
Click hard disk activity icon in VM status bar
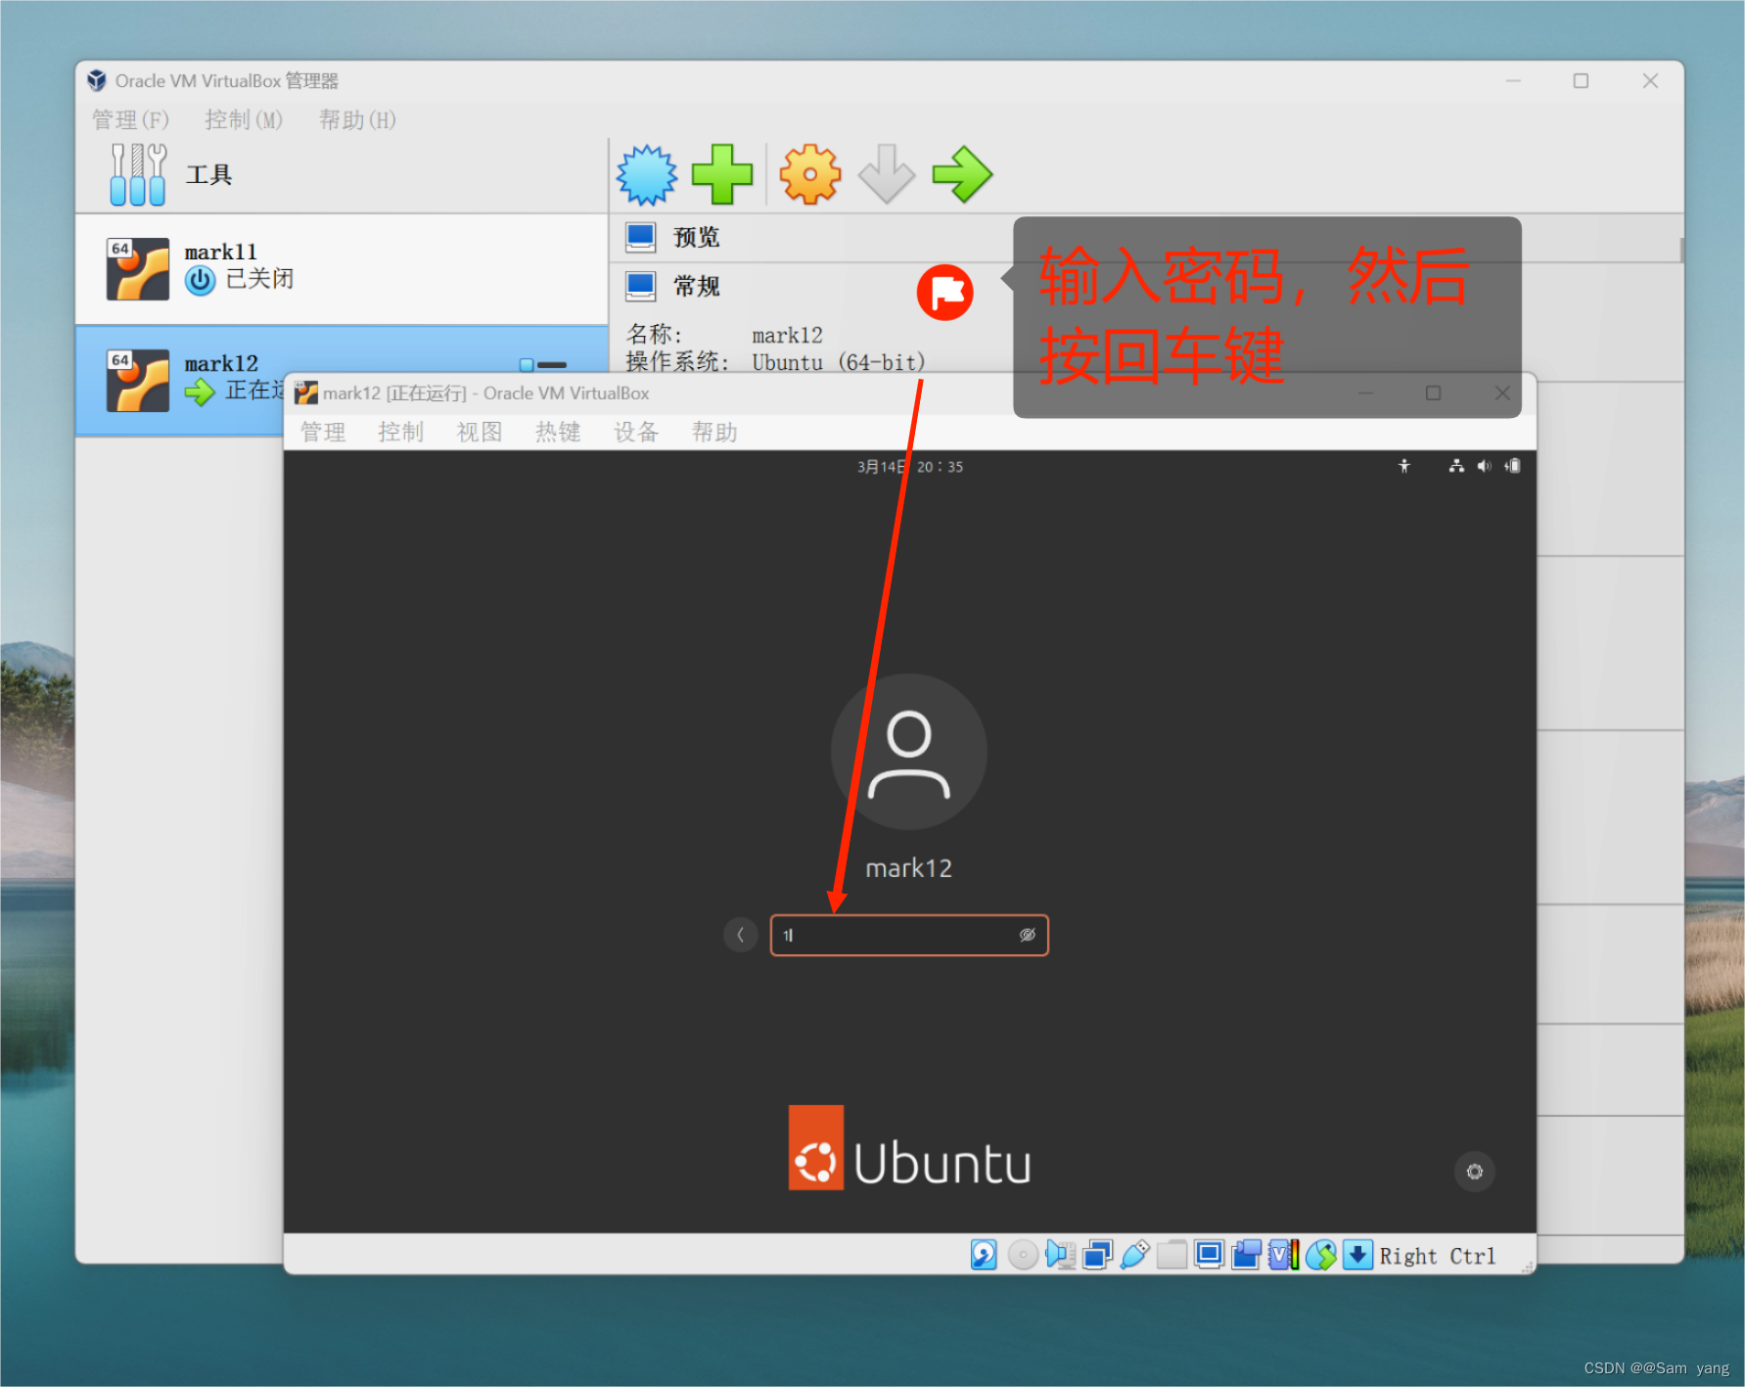984,1254
